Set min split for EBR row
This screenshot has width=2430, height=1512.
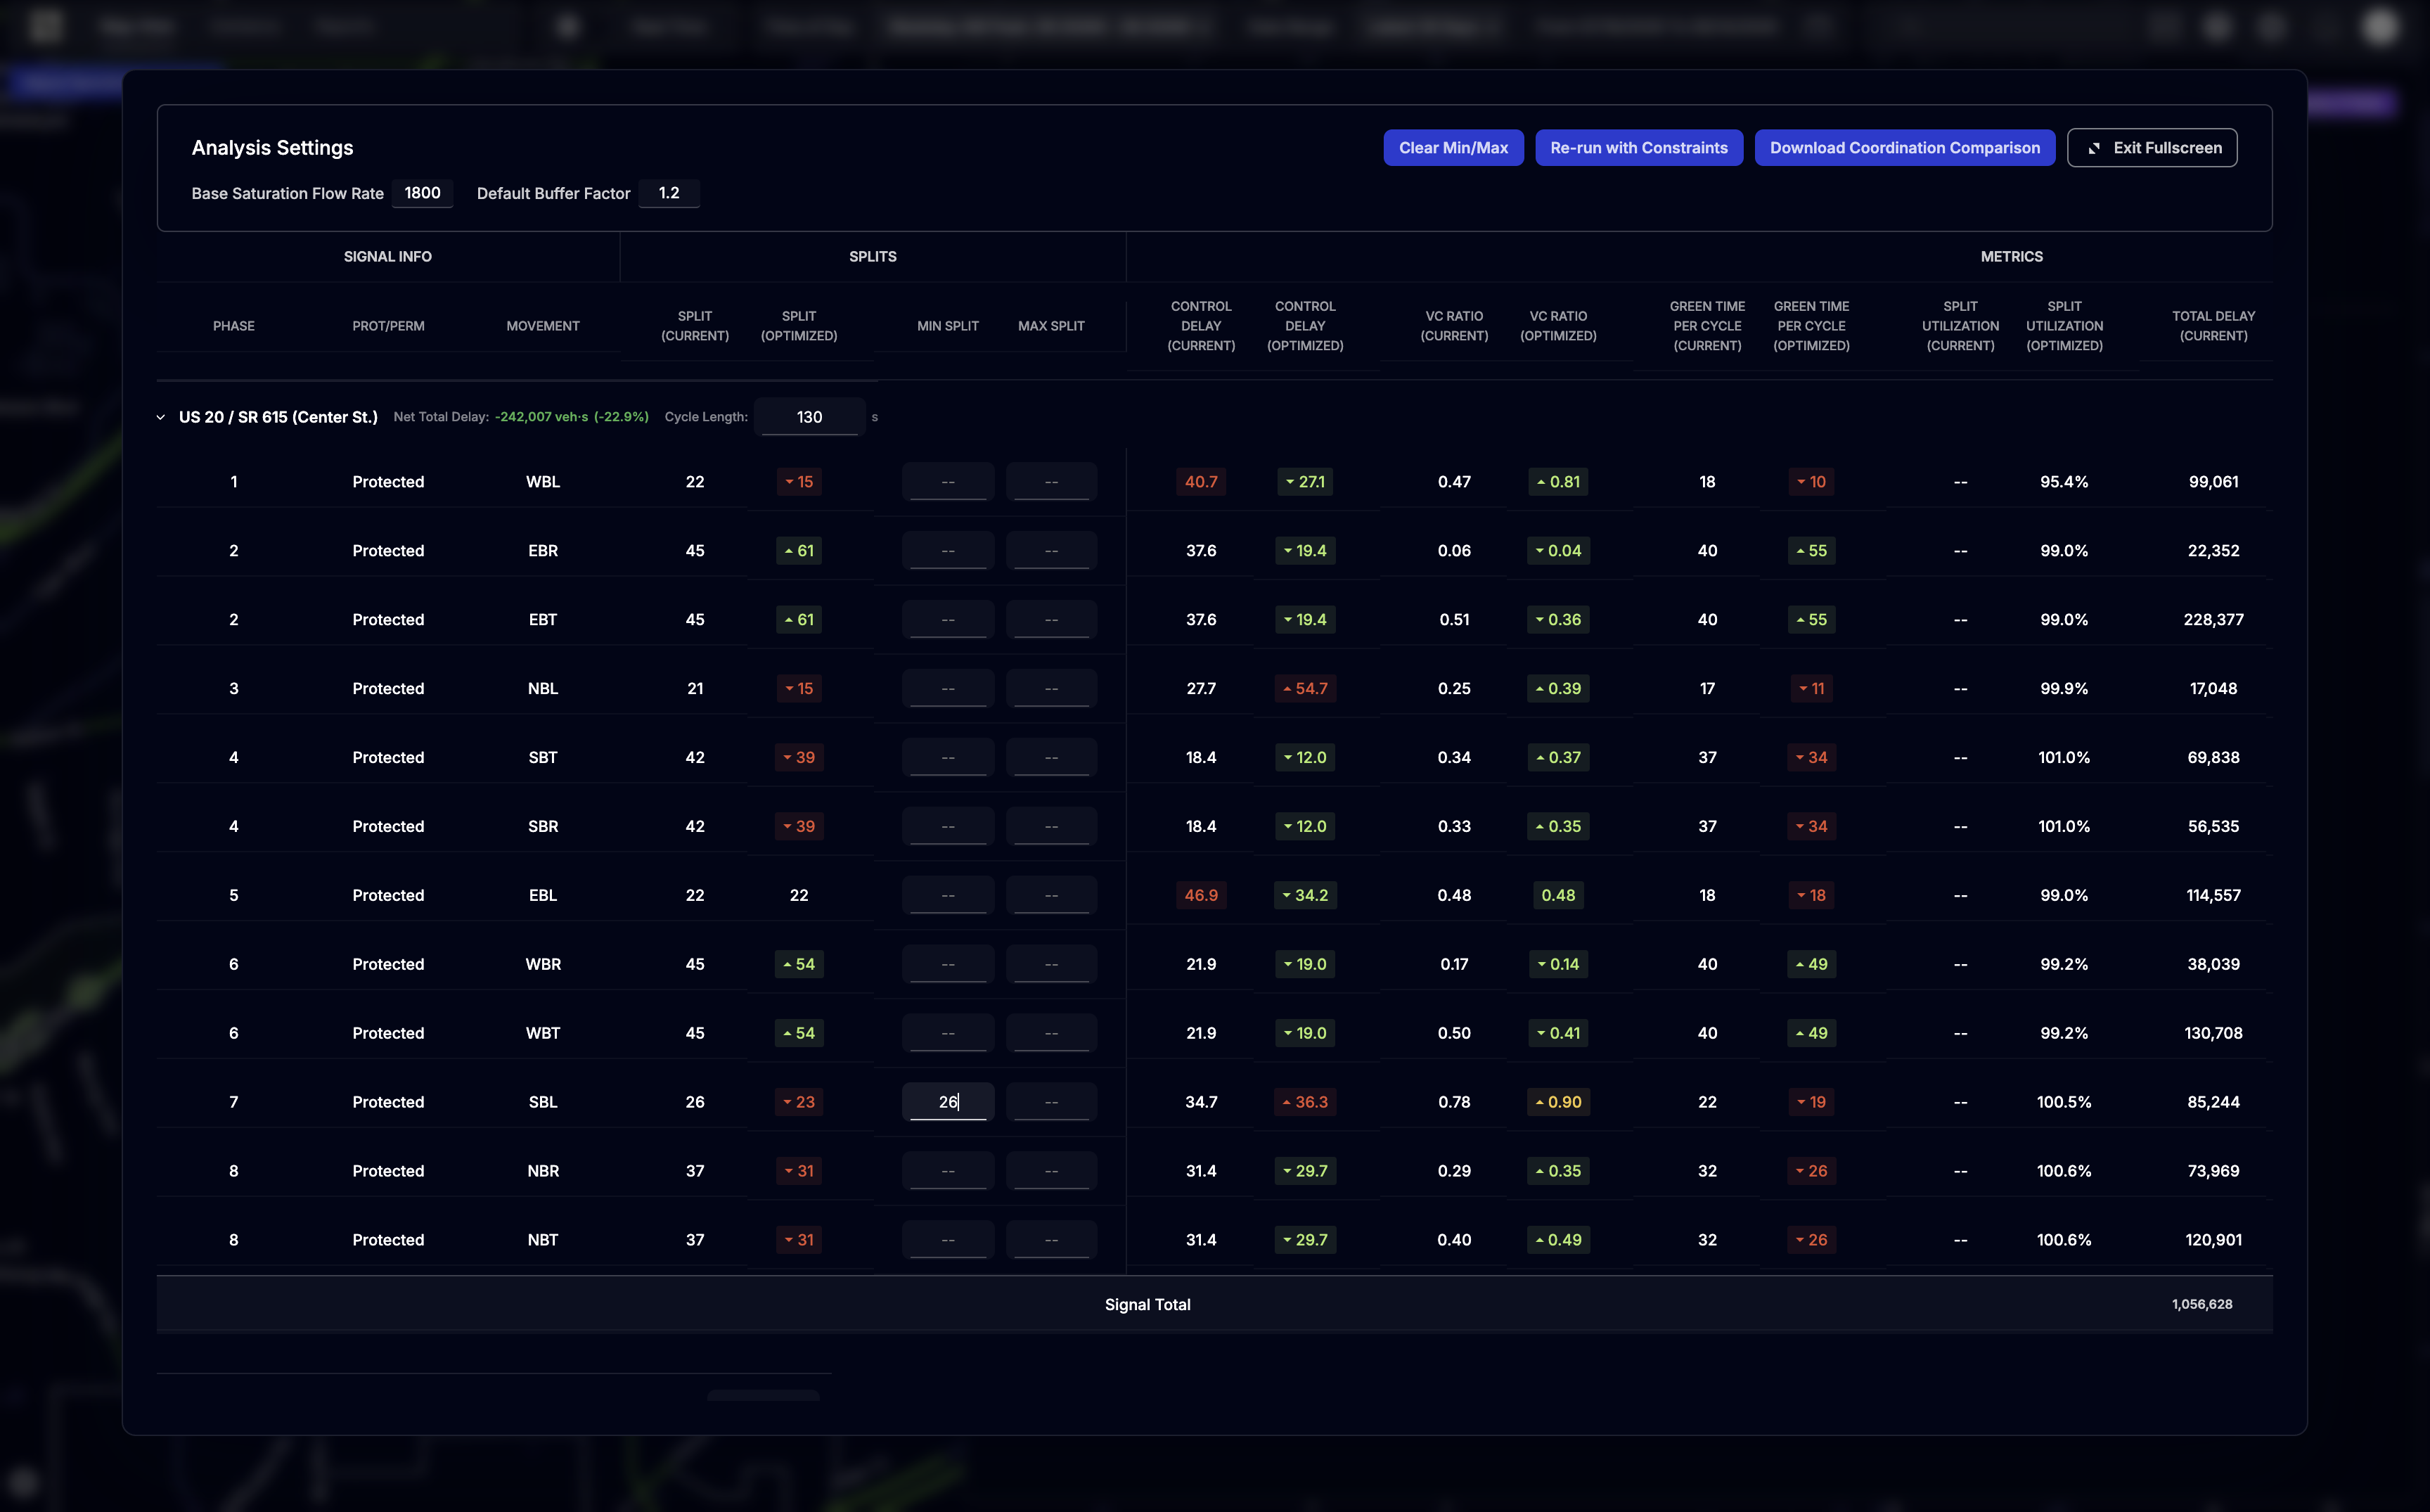click(948, 551)
